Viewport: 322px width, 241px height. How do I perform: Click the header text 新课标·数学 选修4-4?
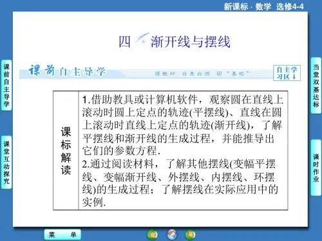pyautogui.click(x=263, y=6)
